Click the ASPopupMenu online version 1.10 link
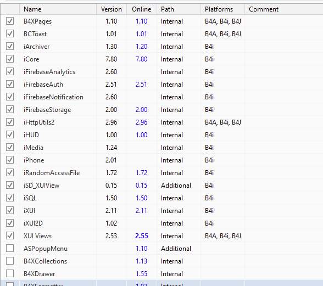The width and height of the screenshot is (323, 286). pos(142,249)
